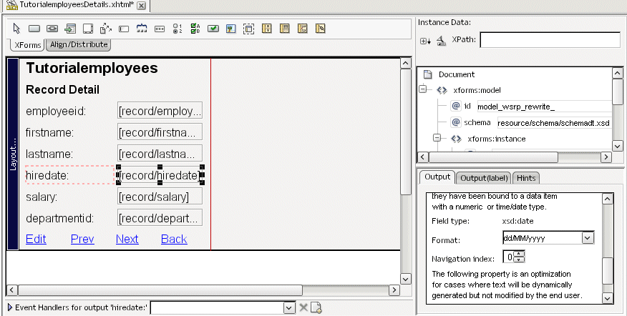The height and width of the screenshot is (316, 627).
Task: Click the Document page icon
Action: (428, 74)
